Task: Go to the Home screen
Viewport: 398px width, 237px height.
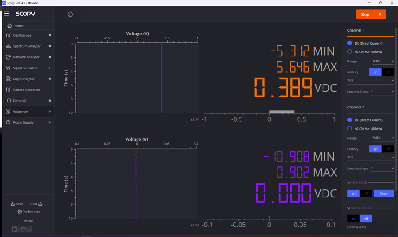Action: point(19,26)
